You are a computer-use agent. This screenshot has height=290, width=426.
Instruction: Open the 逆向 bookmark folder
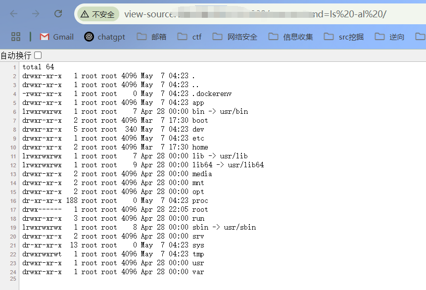(x=389, y=37)
